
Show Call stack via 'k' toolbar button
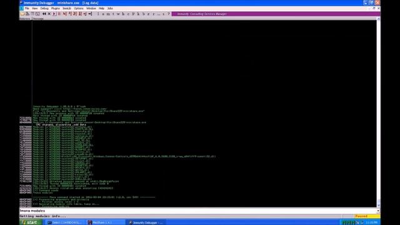click(x=138, y=14)
